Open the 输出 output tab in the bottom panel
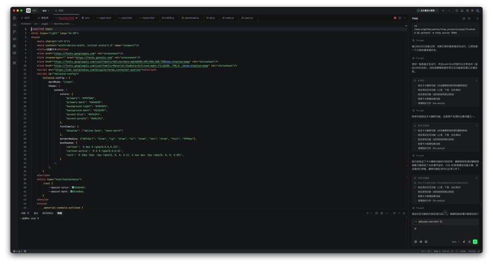493x267 pixels. click(36, 213)
